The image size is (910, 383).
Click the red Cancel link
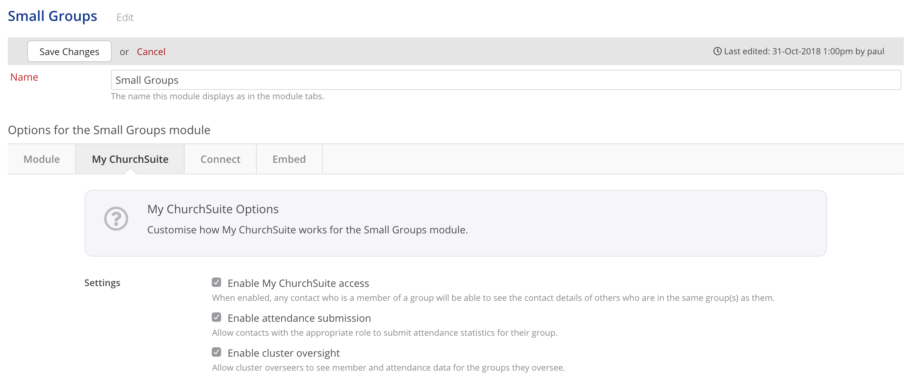click(151, 52)
